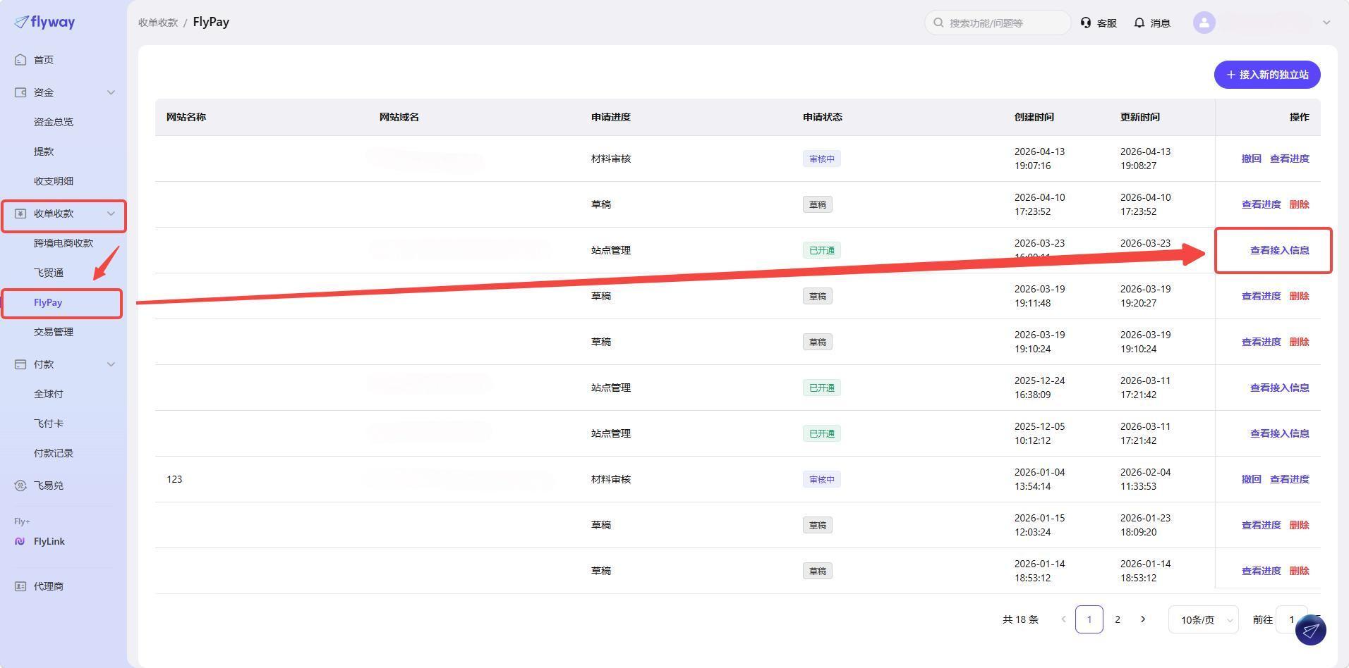
Task: Collapse the 资金 menu chevron
Action: click(111, 92)
